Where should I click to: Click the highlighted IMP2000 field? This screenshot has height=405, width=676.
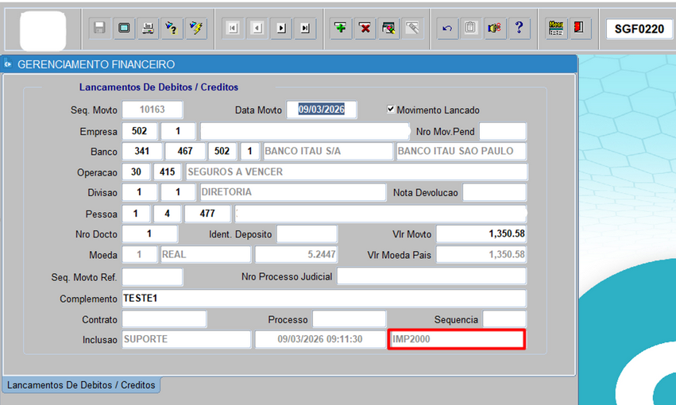tap(457, 340)
